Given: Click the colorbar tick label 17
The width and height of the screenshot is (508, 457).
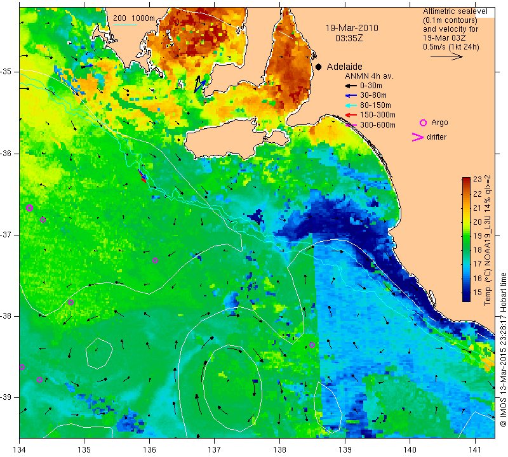Looking at the screenshot, I should 478,263.
